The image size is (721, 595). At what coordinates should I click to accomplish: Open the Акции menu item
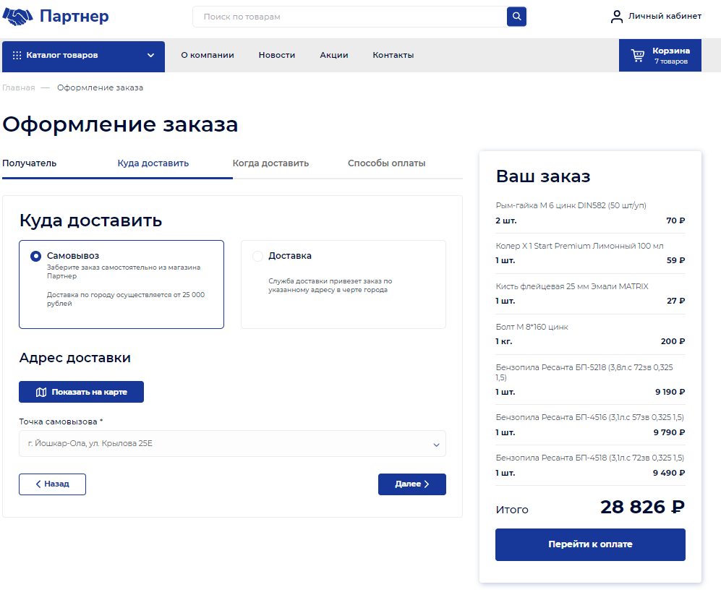point(334,56)
